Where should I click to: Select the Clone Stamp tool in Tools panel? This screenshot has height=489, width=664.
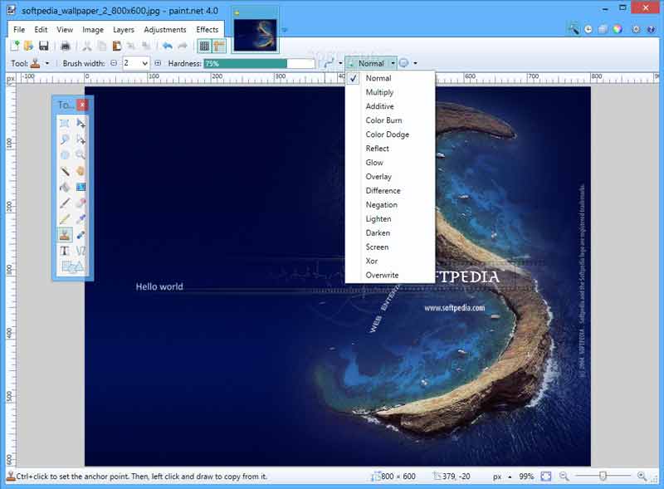tap(65, 235)
